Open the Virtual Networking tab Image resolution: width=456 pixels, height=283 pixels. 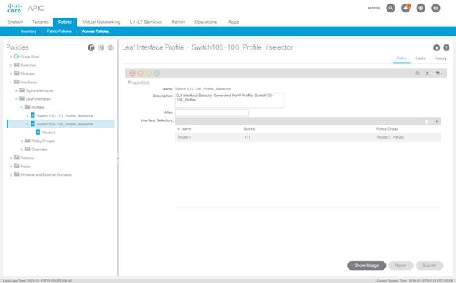coord(101,22)
